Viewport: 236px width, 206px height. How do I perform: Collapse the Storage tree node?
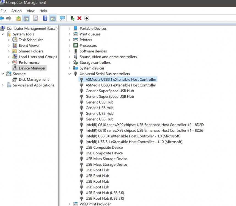click(x=3, y=74)
